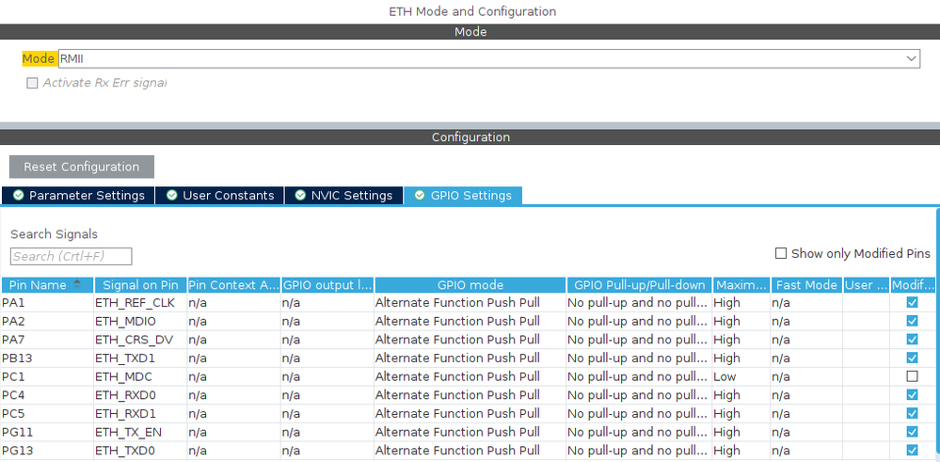Select the PC4 pin name cell

(x=47, y=395)
